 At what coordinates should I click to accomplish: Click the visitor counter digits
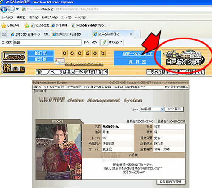pyautogui.click(x=84, y=53)
